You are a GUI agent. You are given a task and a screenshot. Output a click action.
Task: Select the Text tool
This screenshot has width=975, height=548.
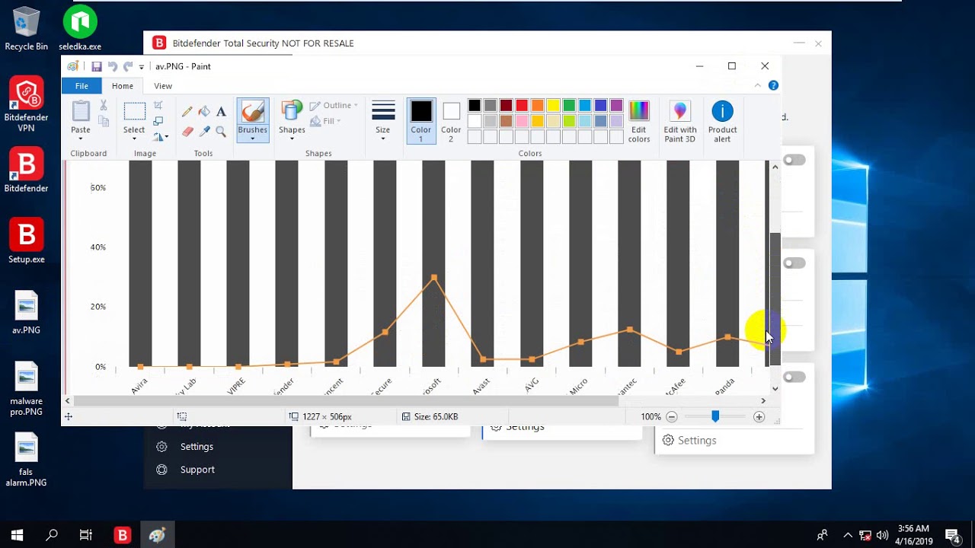point(221,111)
